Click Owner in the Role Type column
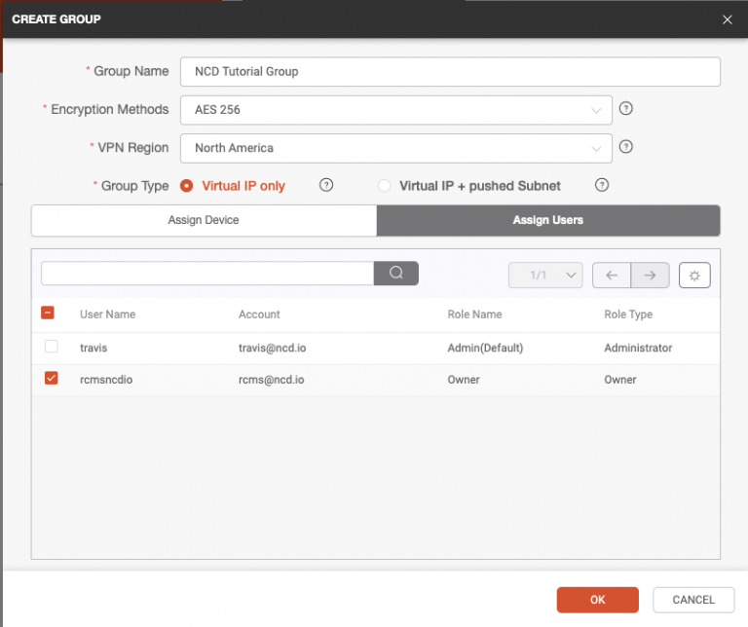Screen dimensions: 748x627 tap(620, 380)
